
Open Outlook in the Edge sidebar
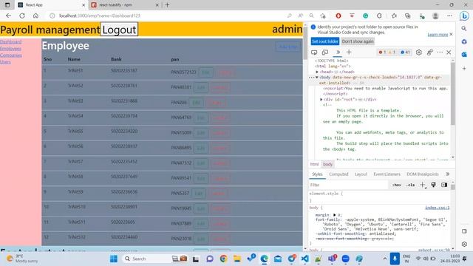click(x=464, y=54)
